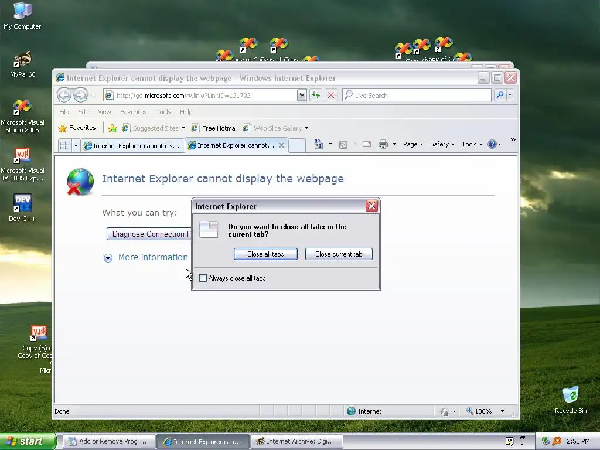Click the Home icon in command bar

(318, 144)
